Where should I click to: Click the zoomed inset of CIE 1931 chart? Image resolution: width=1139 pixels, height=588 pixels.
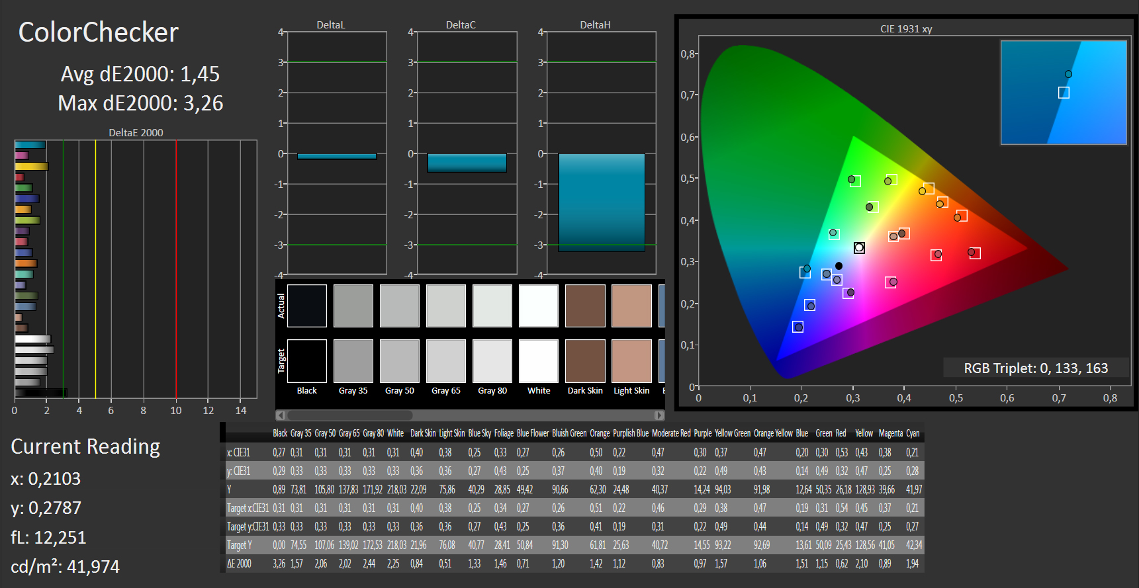[x=1064, y=93]
